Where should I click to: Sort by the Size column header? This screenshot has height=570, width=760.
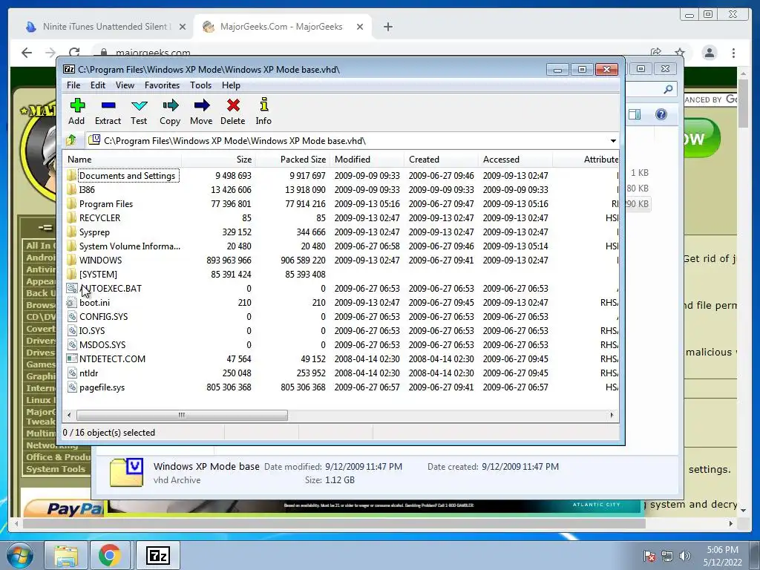click(219, 160)
